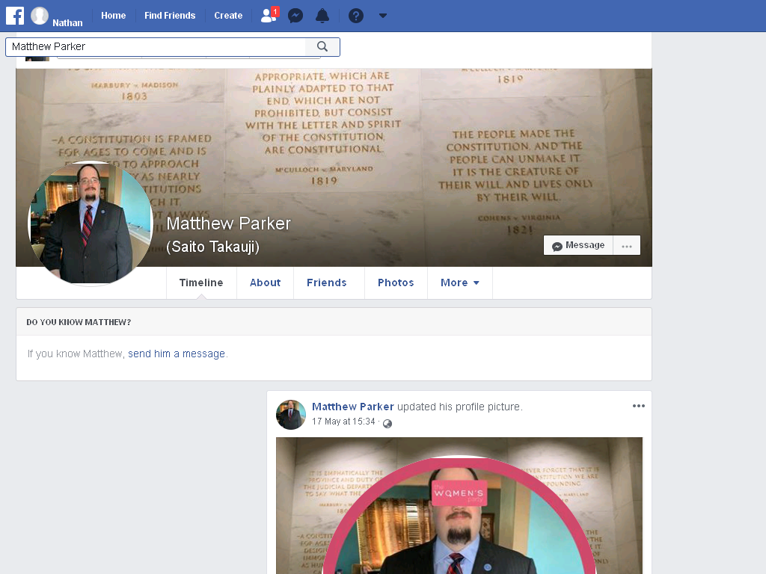Click Find Friends in the top bar
The image size is (766, 574).
pyautogui.click(x=170, y=16)
